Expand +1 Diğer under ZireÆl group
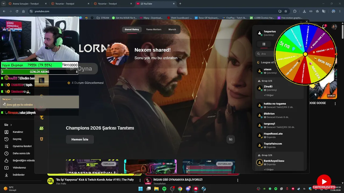344x193 pixels. [269, 95]
